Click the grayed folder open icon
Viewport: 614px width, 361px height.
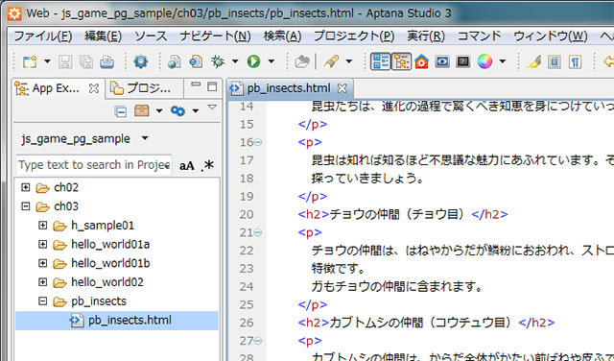coord(302,61)
